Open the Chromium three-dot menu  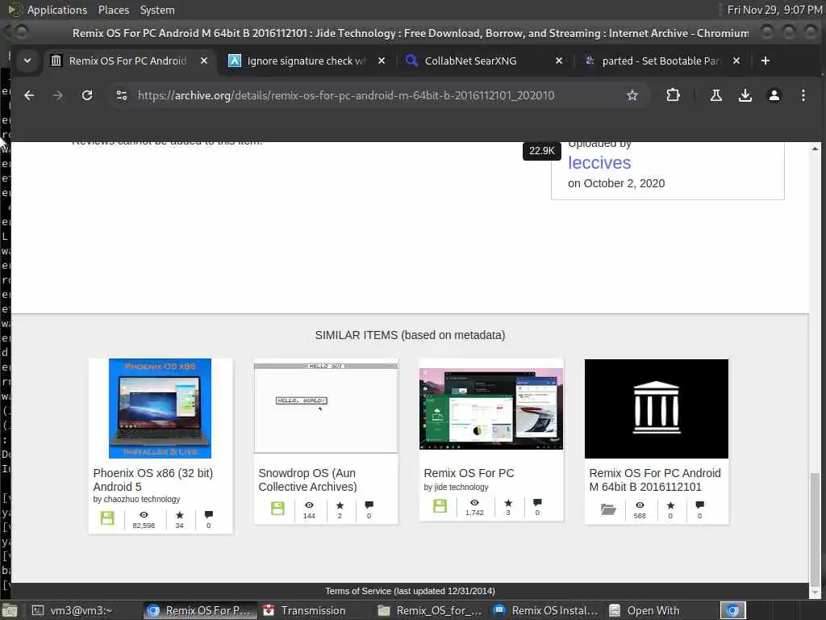(x=803, y=95)
